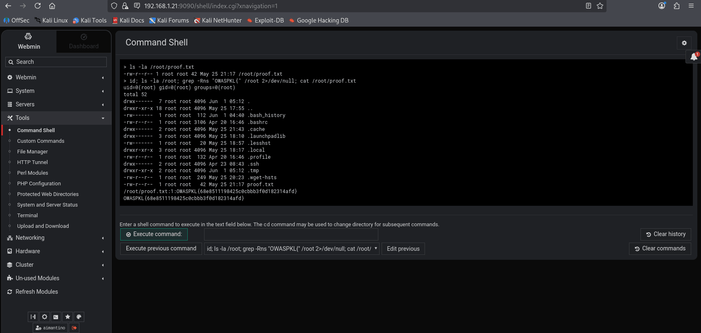Collapse the Tools category
Viewport: 701px width, 333px height.
point(56,118)
